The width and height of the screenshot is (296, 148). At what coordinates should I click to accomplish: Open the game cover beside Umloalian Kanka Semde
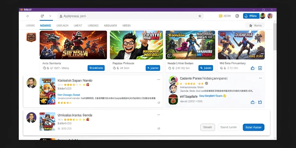tap(47, 122)
